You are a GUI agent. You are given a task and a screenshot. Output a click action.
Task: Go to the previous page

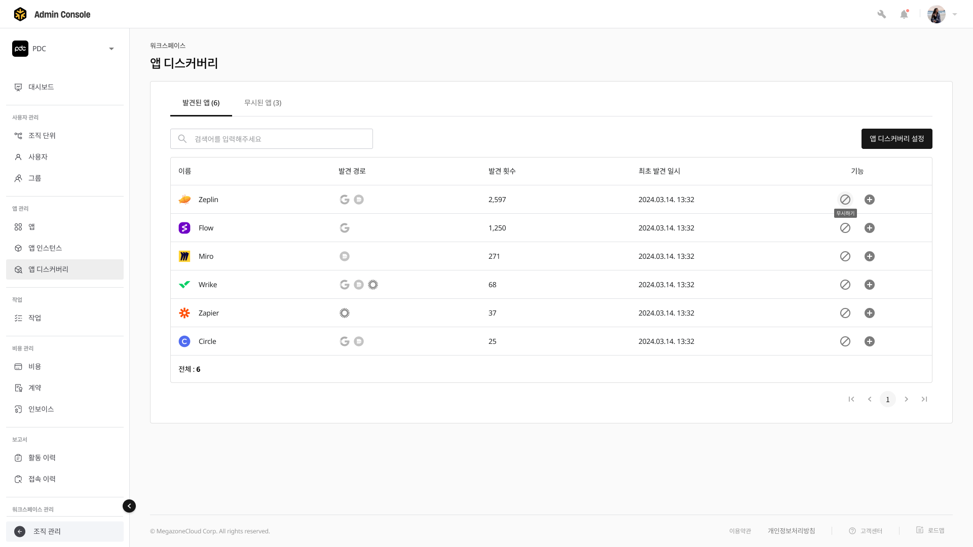[870, 399]
